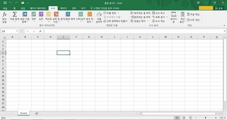Image resolution: width=227 pixels, height=120 pixels.
Task: Expand the 자동 합계 dropdown arrow
Action: tap(15, 22)
